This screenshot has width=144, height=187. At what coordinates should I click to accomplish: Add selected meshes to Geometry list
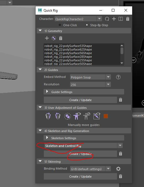click(47, 38)
